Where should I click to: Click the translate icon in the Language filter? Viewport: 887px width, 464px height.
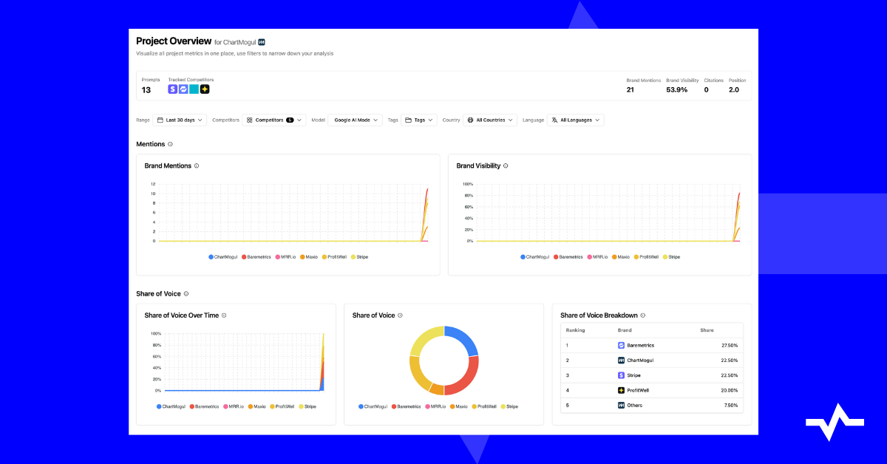click(x=555, y=120)
